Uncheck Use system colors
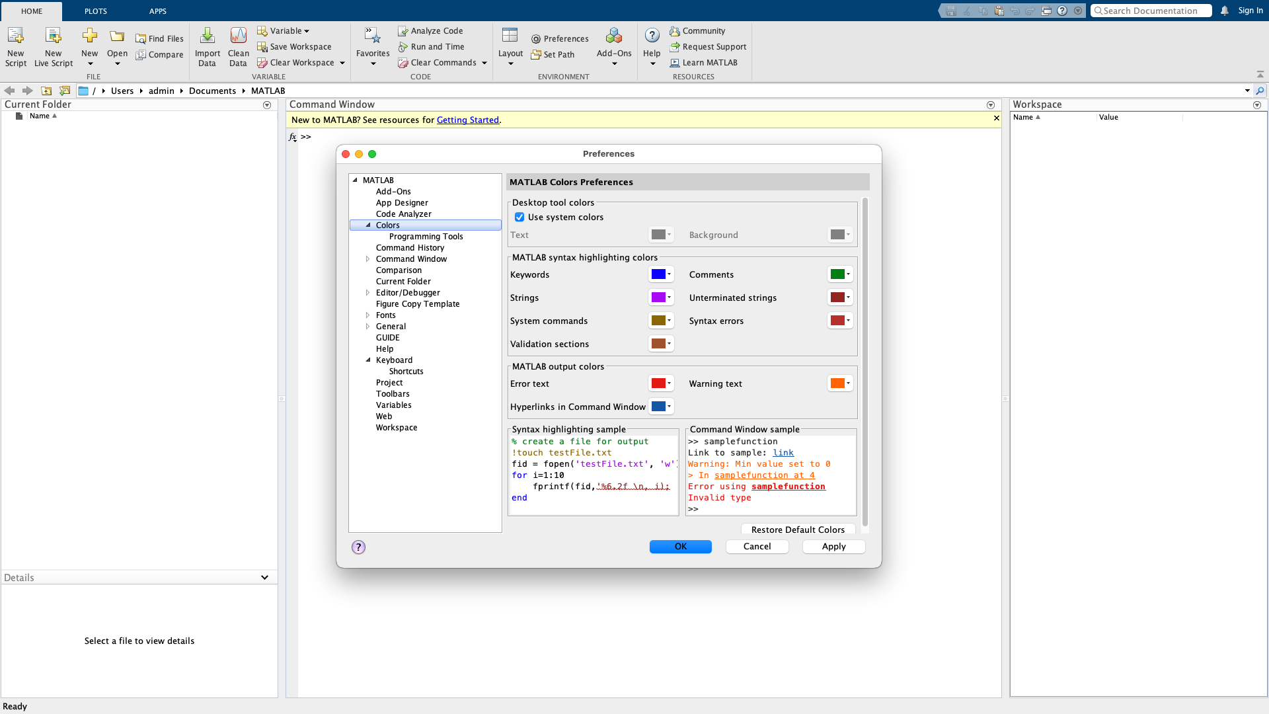The height and width of the screenshot is (714, 1269). [519, 218]
